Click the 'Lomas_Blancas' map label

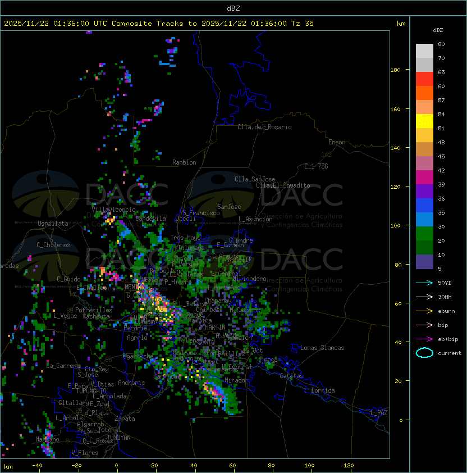tap(322, 348)
